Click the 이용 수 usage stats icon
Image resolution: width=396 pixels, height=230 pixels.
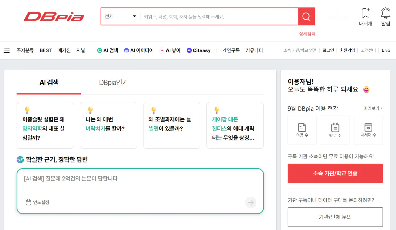[x=302, y=130]
